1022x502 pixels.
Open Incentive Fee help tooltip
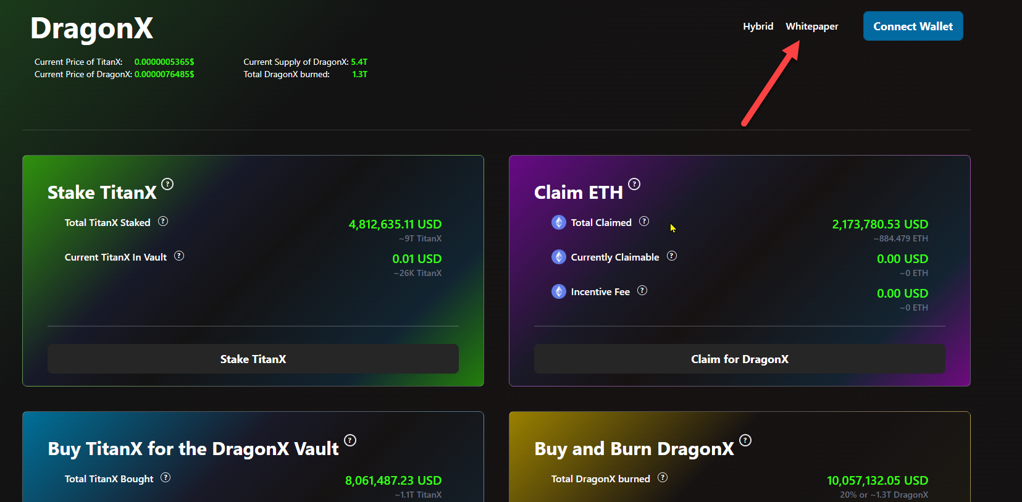(642, 290)
